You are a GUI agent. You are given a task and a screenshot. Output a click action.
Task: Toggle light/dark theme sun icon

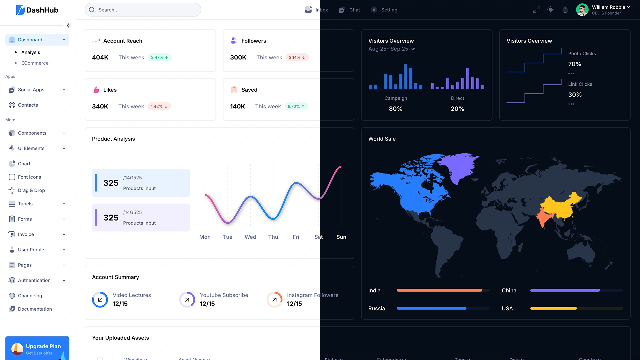point(551,10)
